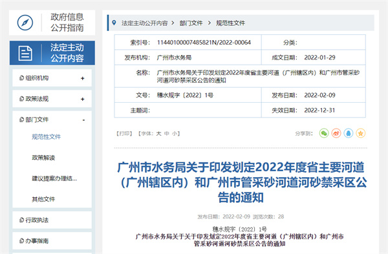
Task: Go to 规范性文件 in breadcrumb
Action: click(230, 23)
